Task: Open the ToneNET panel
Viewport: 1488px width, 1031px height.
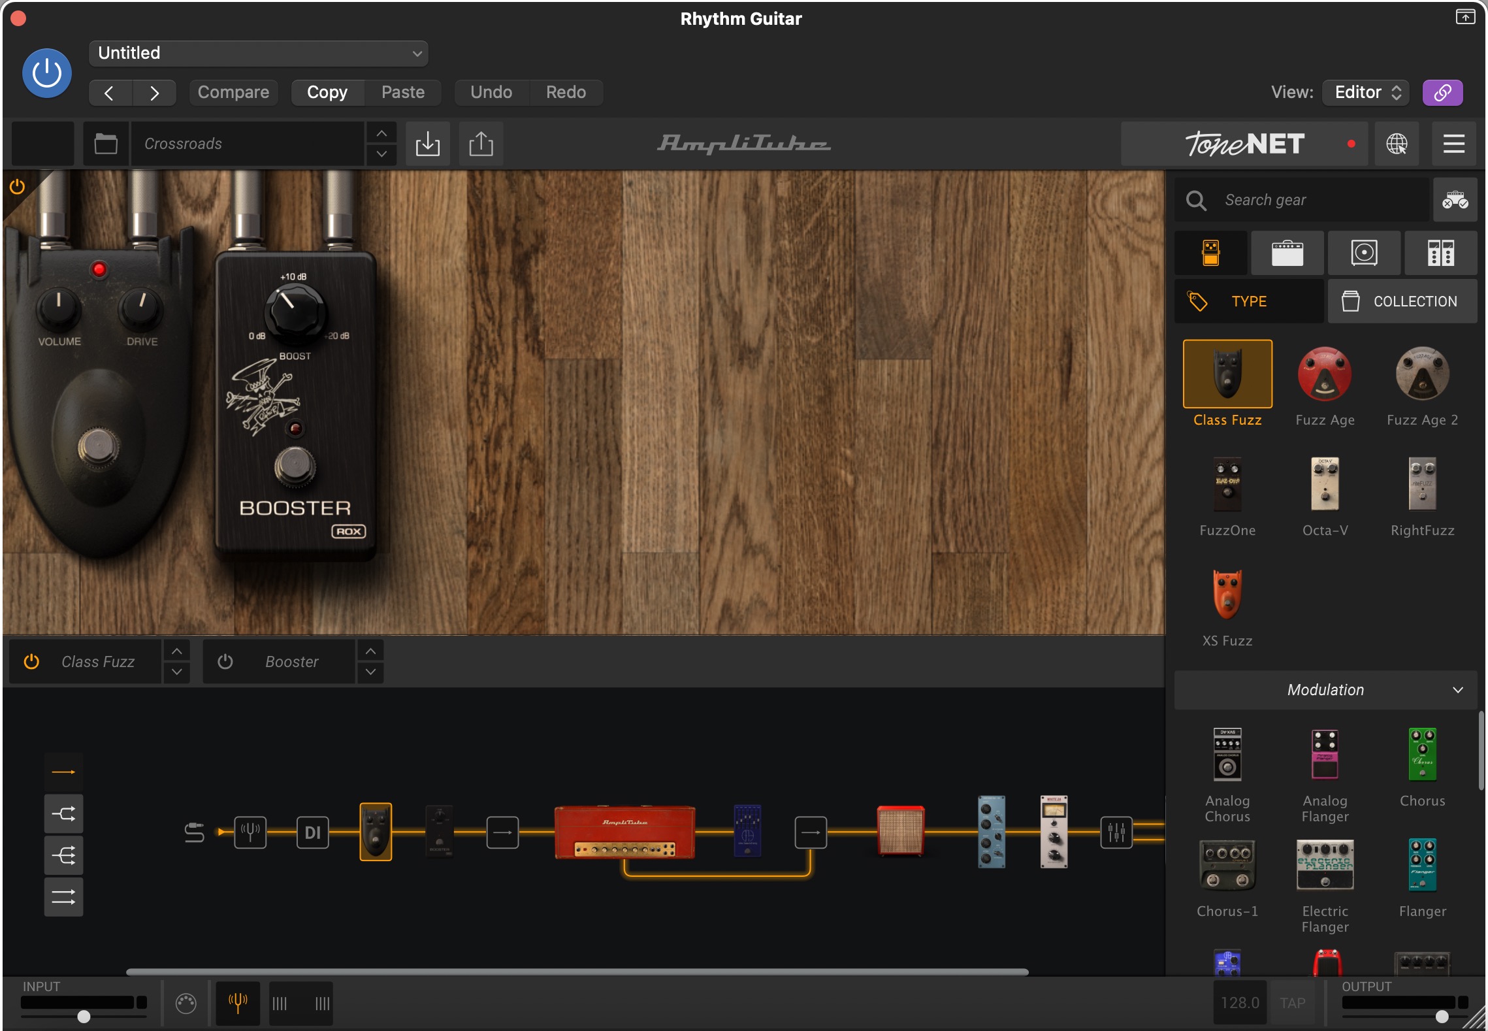Action: (1244, 143)
